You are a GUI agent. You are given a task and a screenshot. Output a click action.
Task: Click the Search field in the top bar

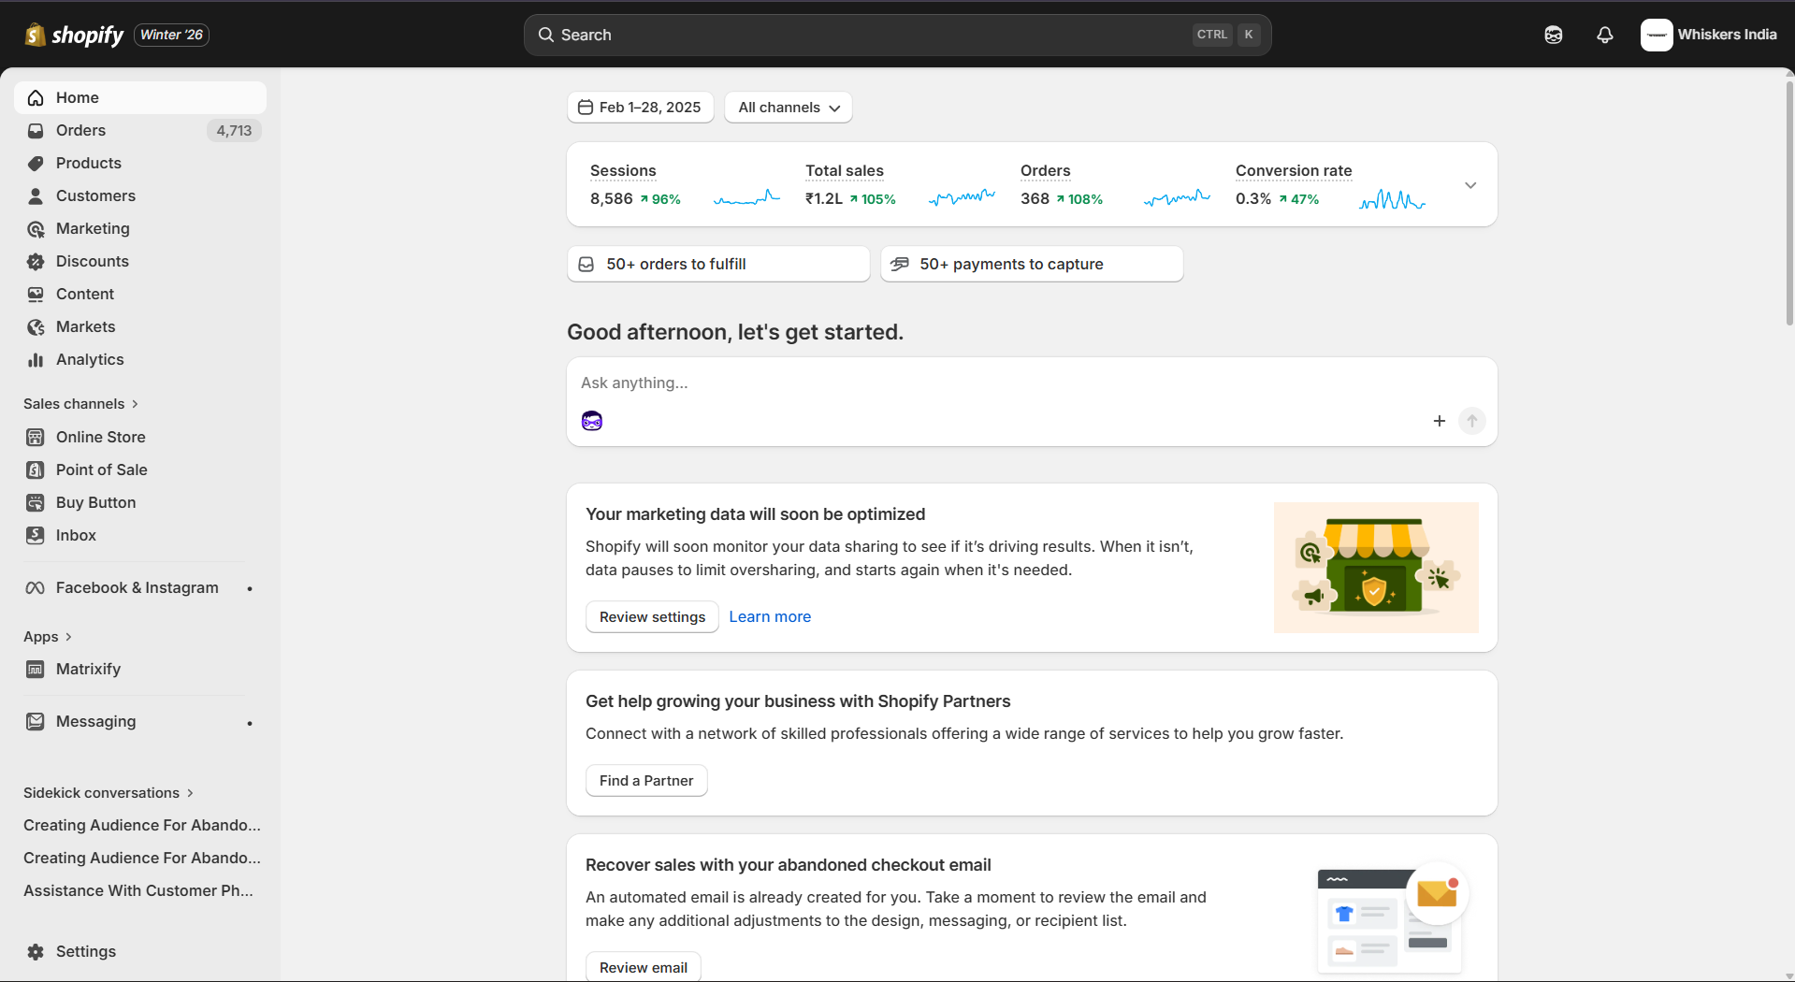[897, 35]
